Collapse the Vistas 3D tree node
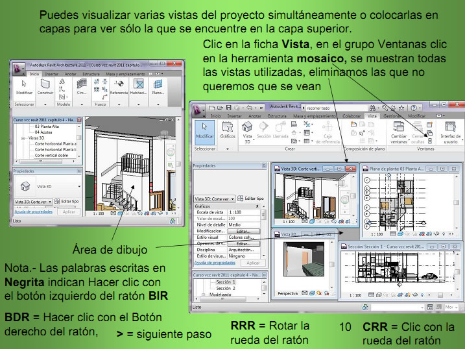Screen dimensions: 465x349 pyautogui.click(x=23, y=138)
